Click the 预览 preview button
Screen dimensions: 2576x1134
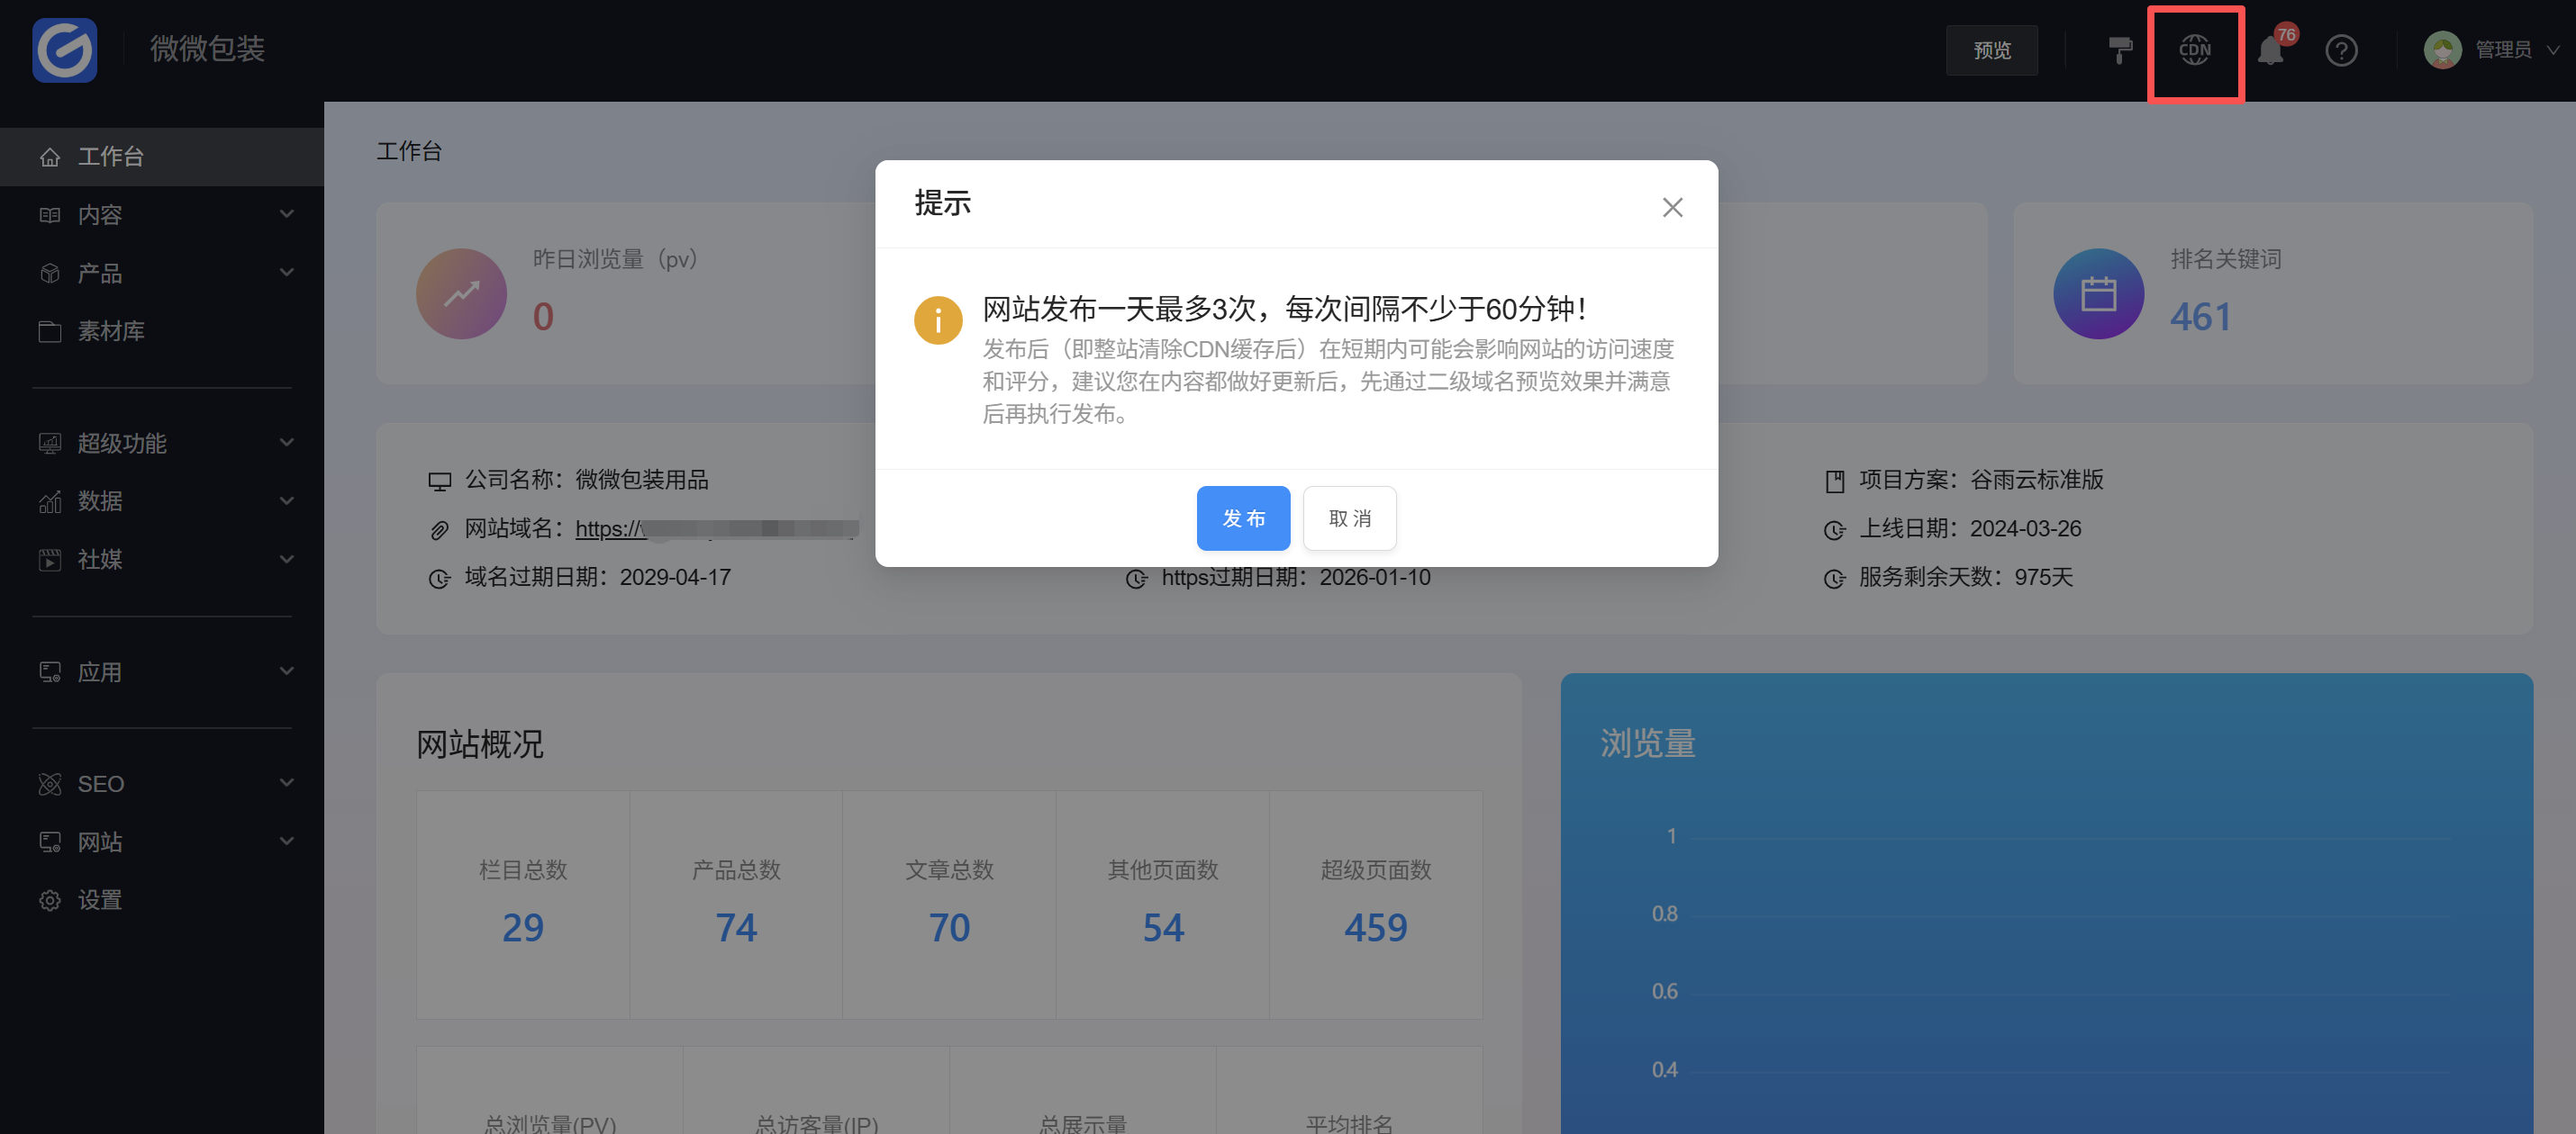pos(1991,49)
